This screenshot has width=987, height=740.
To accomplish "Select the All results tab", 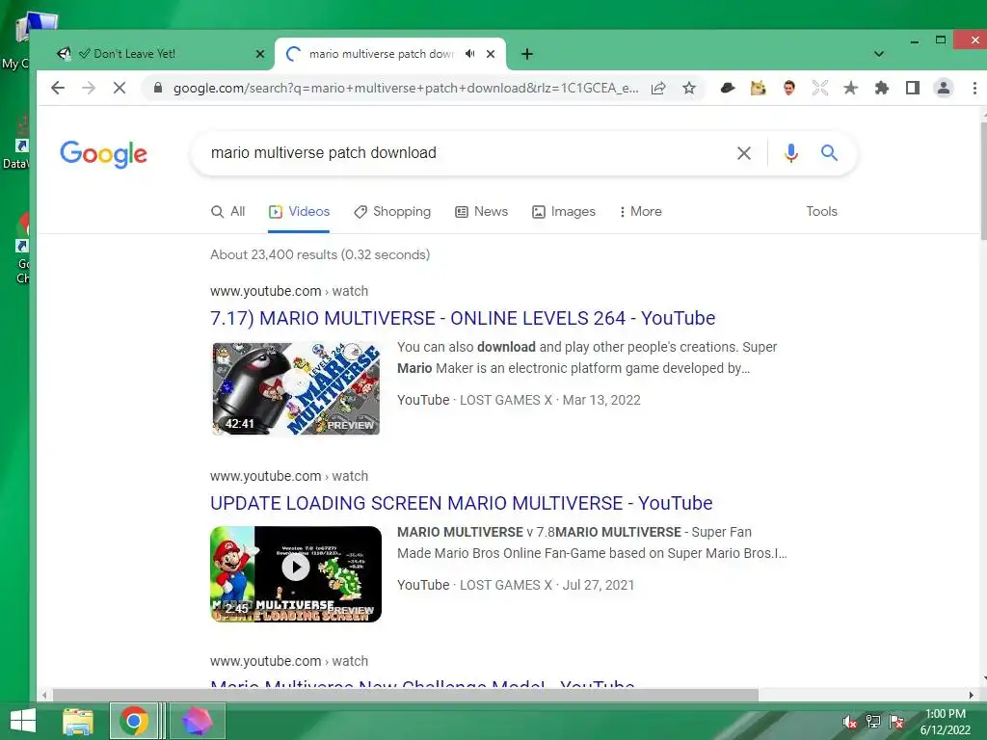I will (227, 212).
